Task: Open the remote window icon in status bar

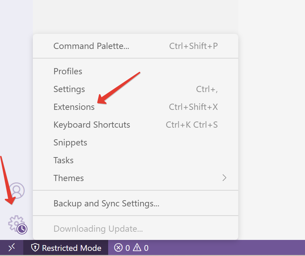Action: [12, 247]
